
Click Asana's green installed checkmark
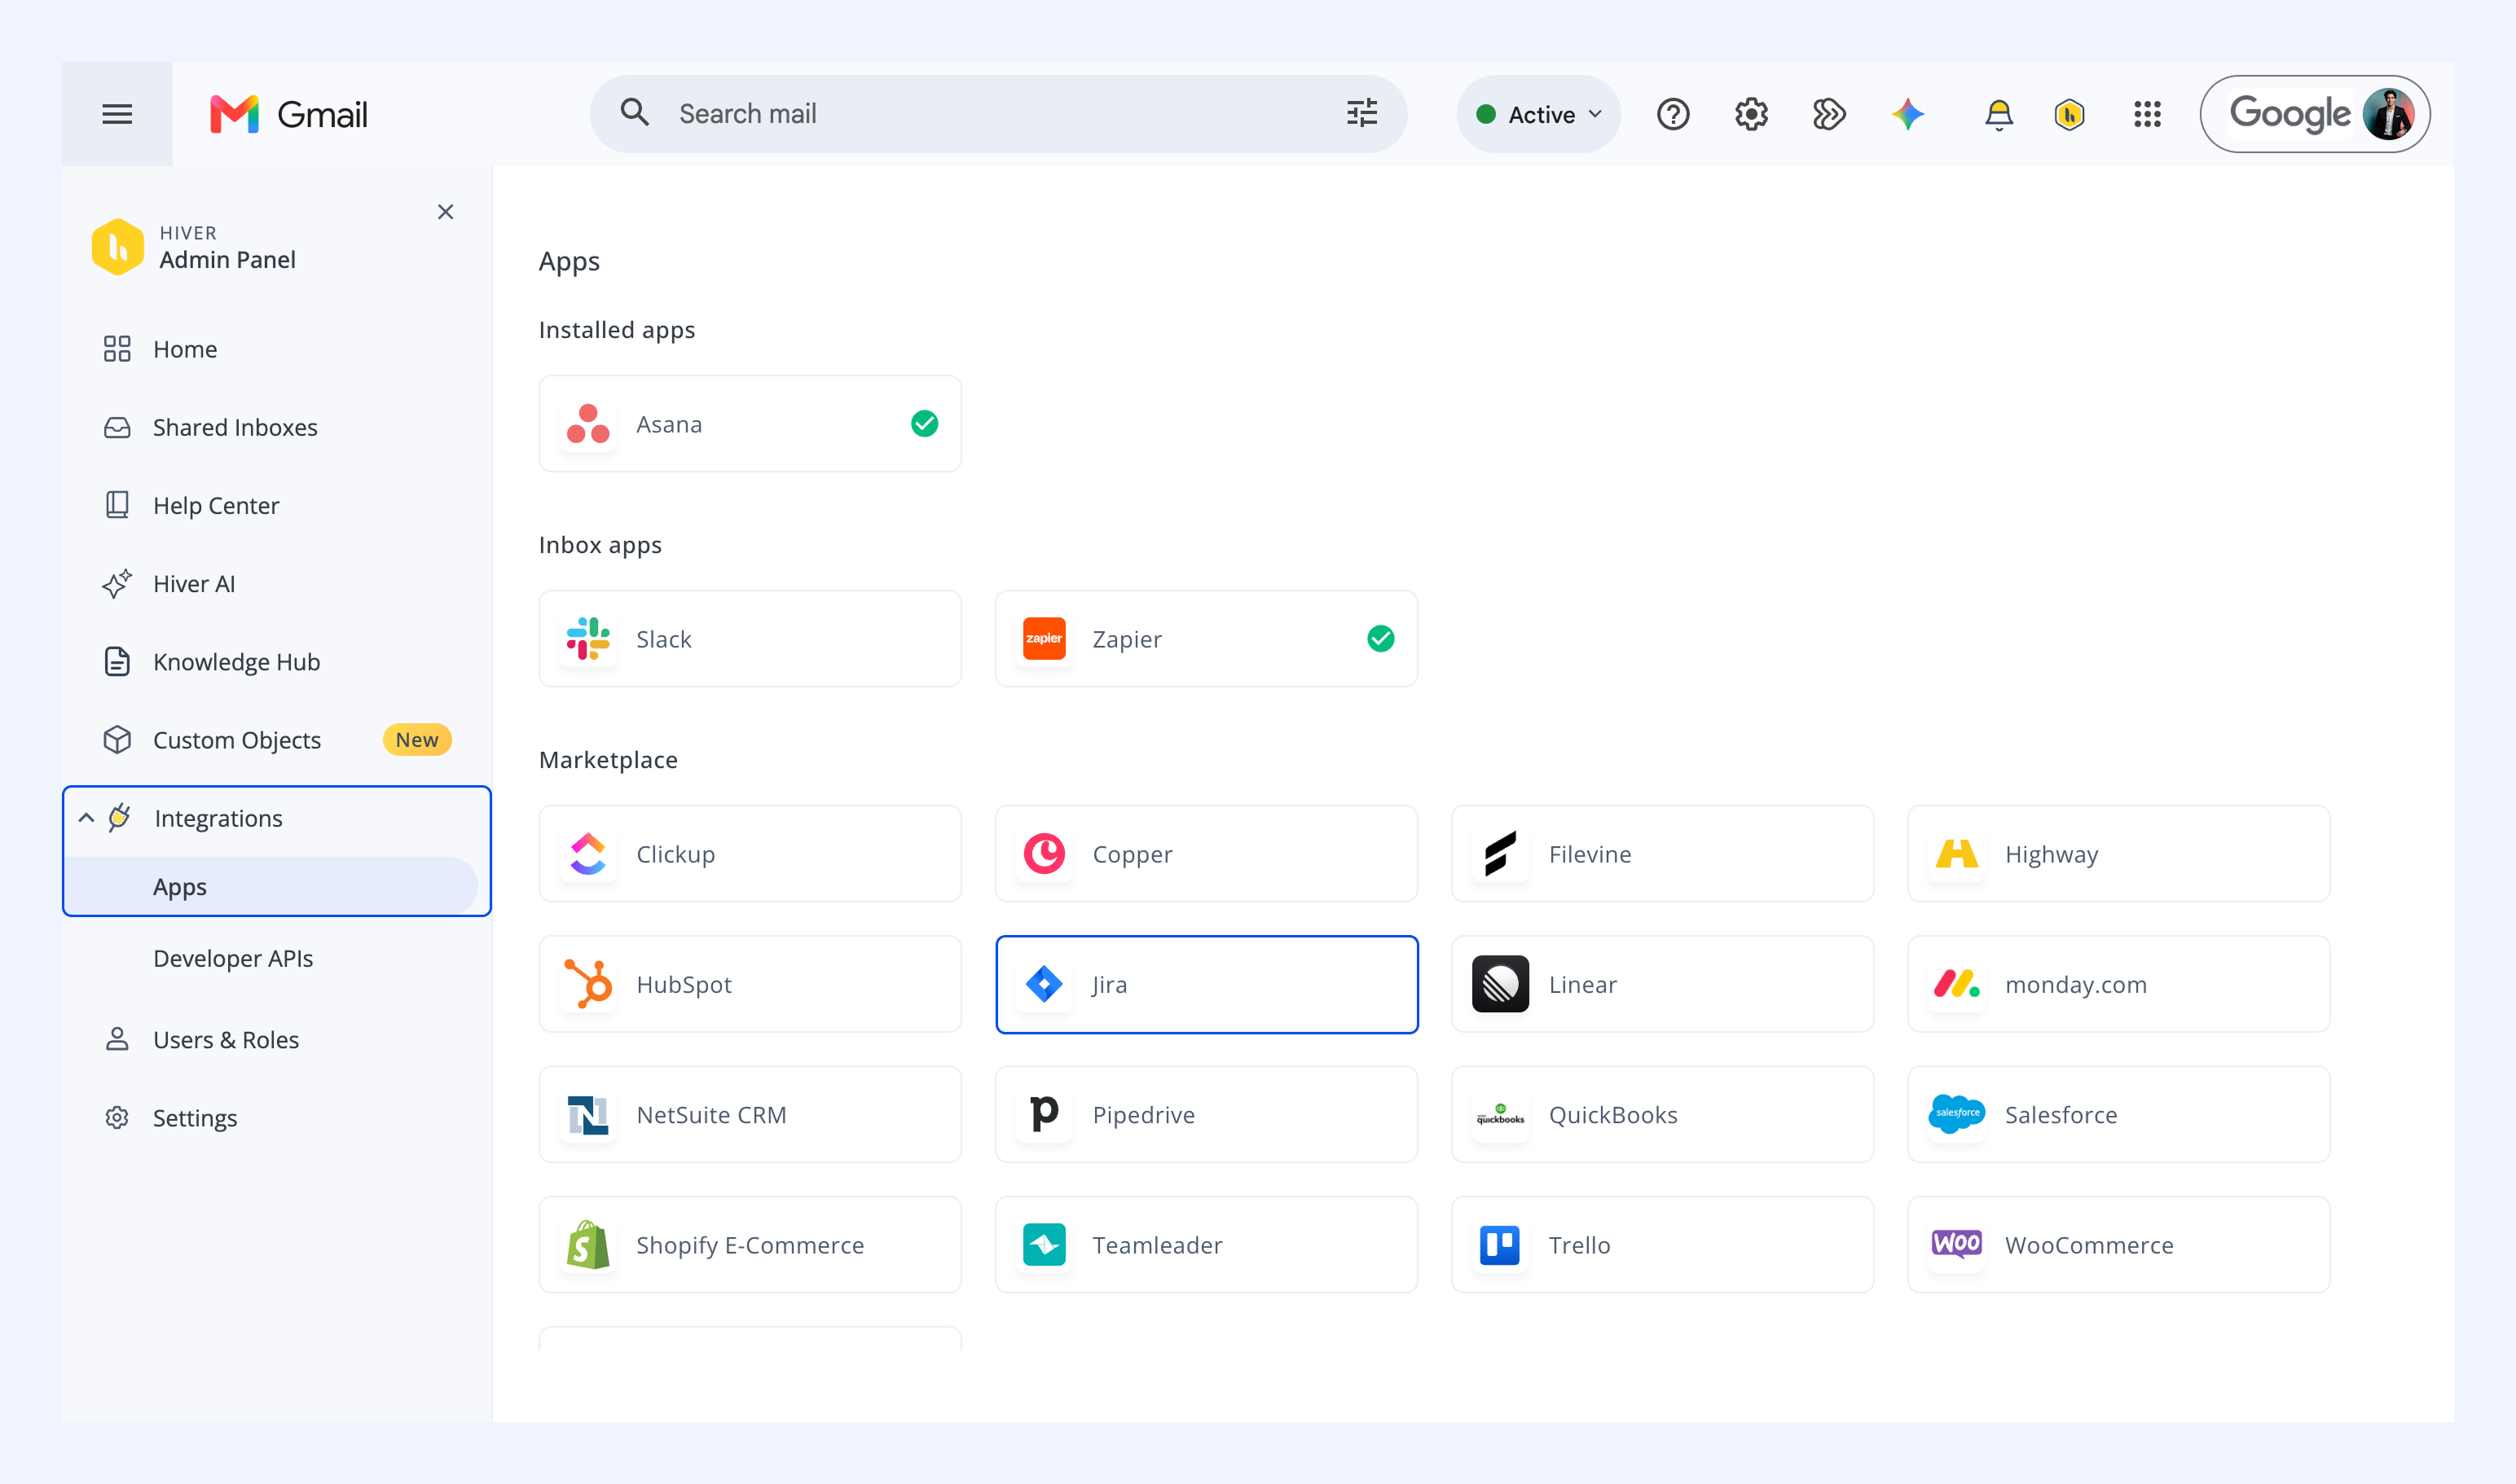[925, 424]
